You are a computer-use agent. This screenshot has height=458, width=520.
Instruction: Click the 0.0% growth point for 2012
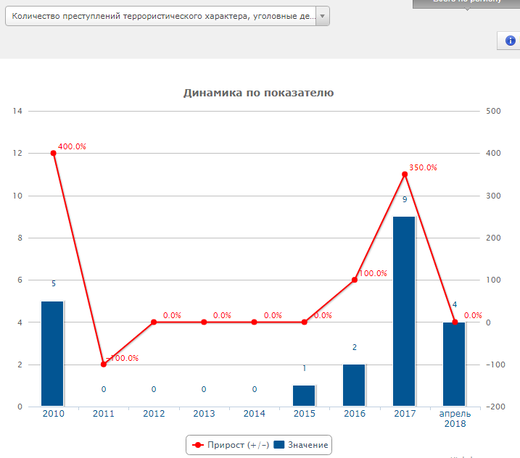click(154, 322)
